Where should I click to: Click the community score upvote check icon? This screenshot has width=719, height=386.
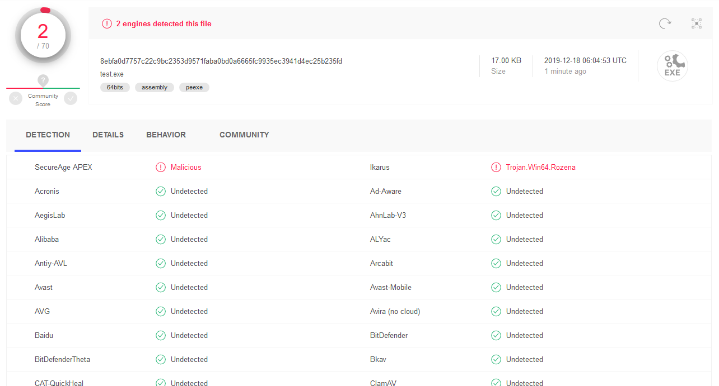pyautogui.click(x=70, y=98)
